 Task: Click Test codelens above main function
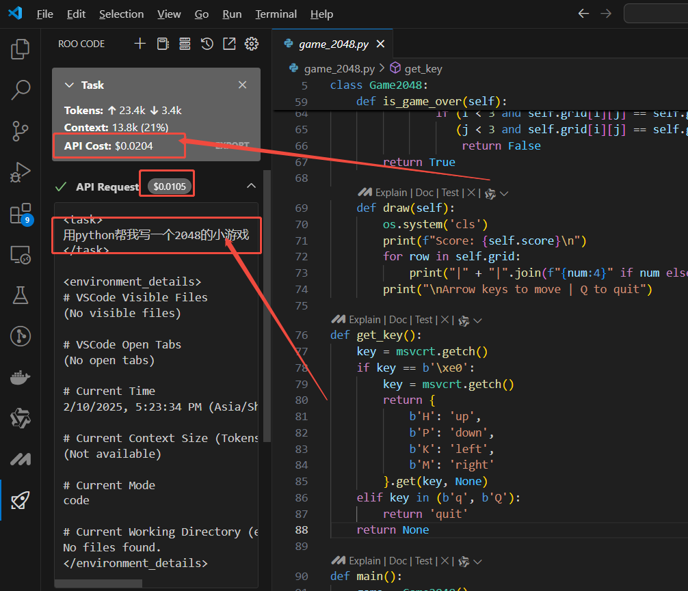tap(423, 561)
